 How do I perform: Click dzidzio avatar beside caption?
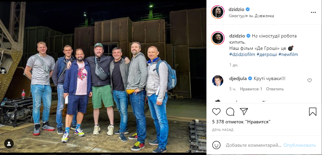(x=218, y=38)
